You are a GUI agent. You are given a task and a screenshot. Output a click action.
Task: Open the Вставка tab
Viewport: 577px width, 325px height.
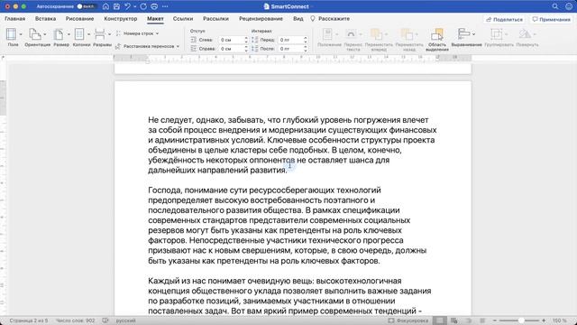click(46, 19)
